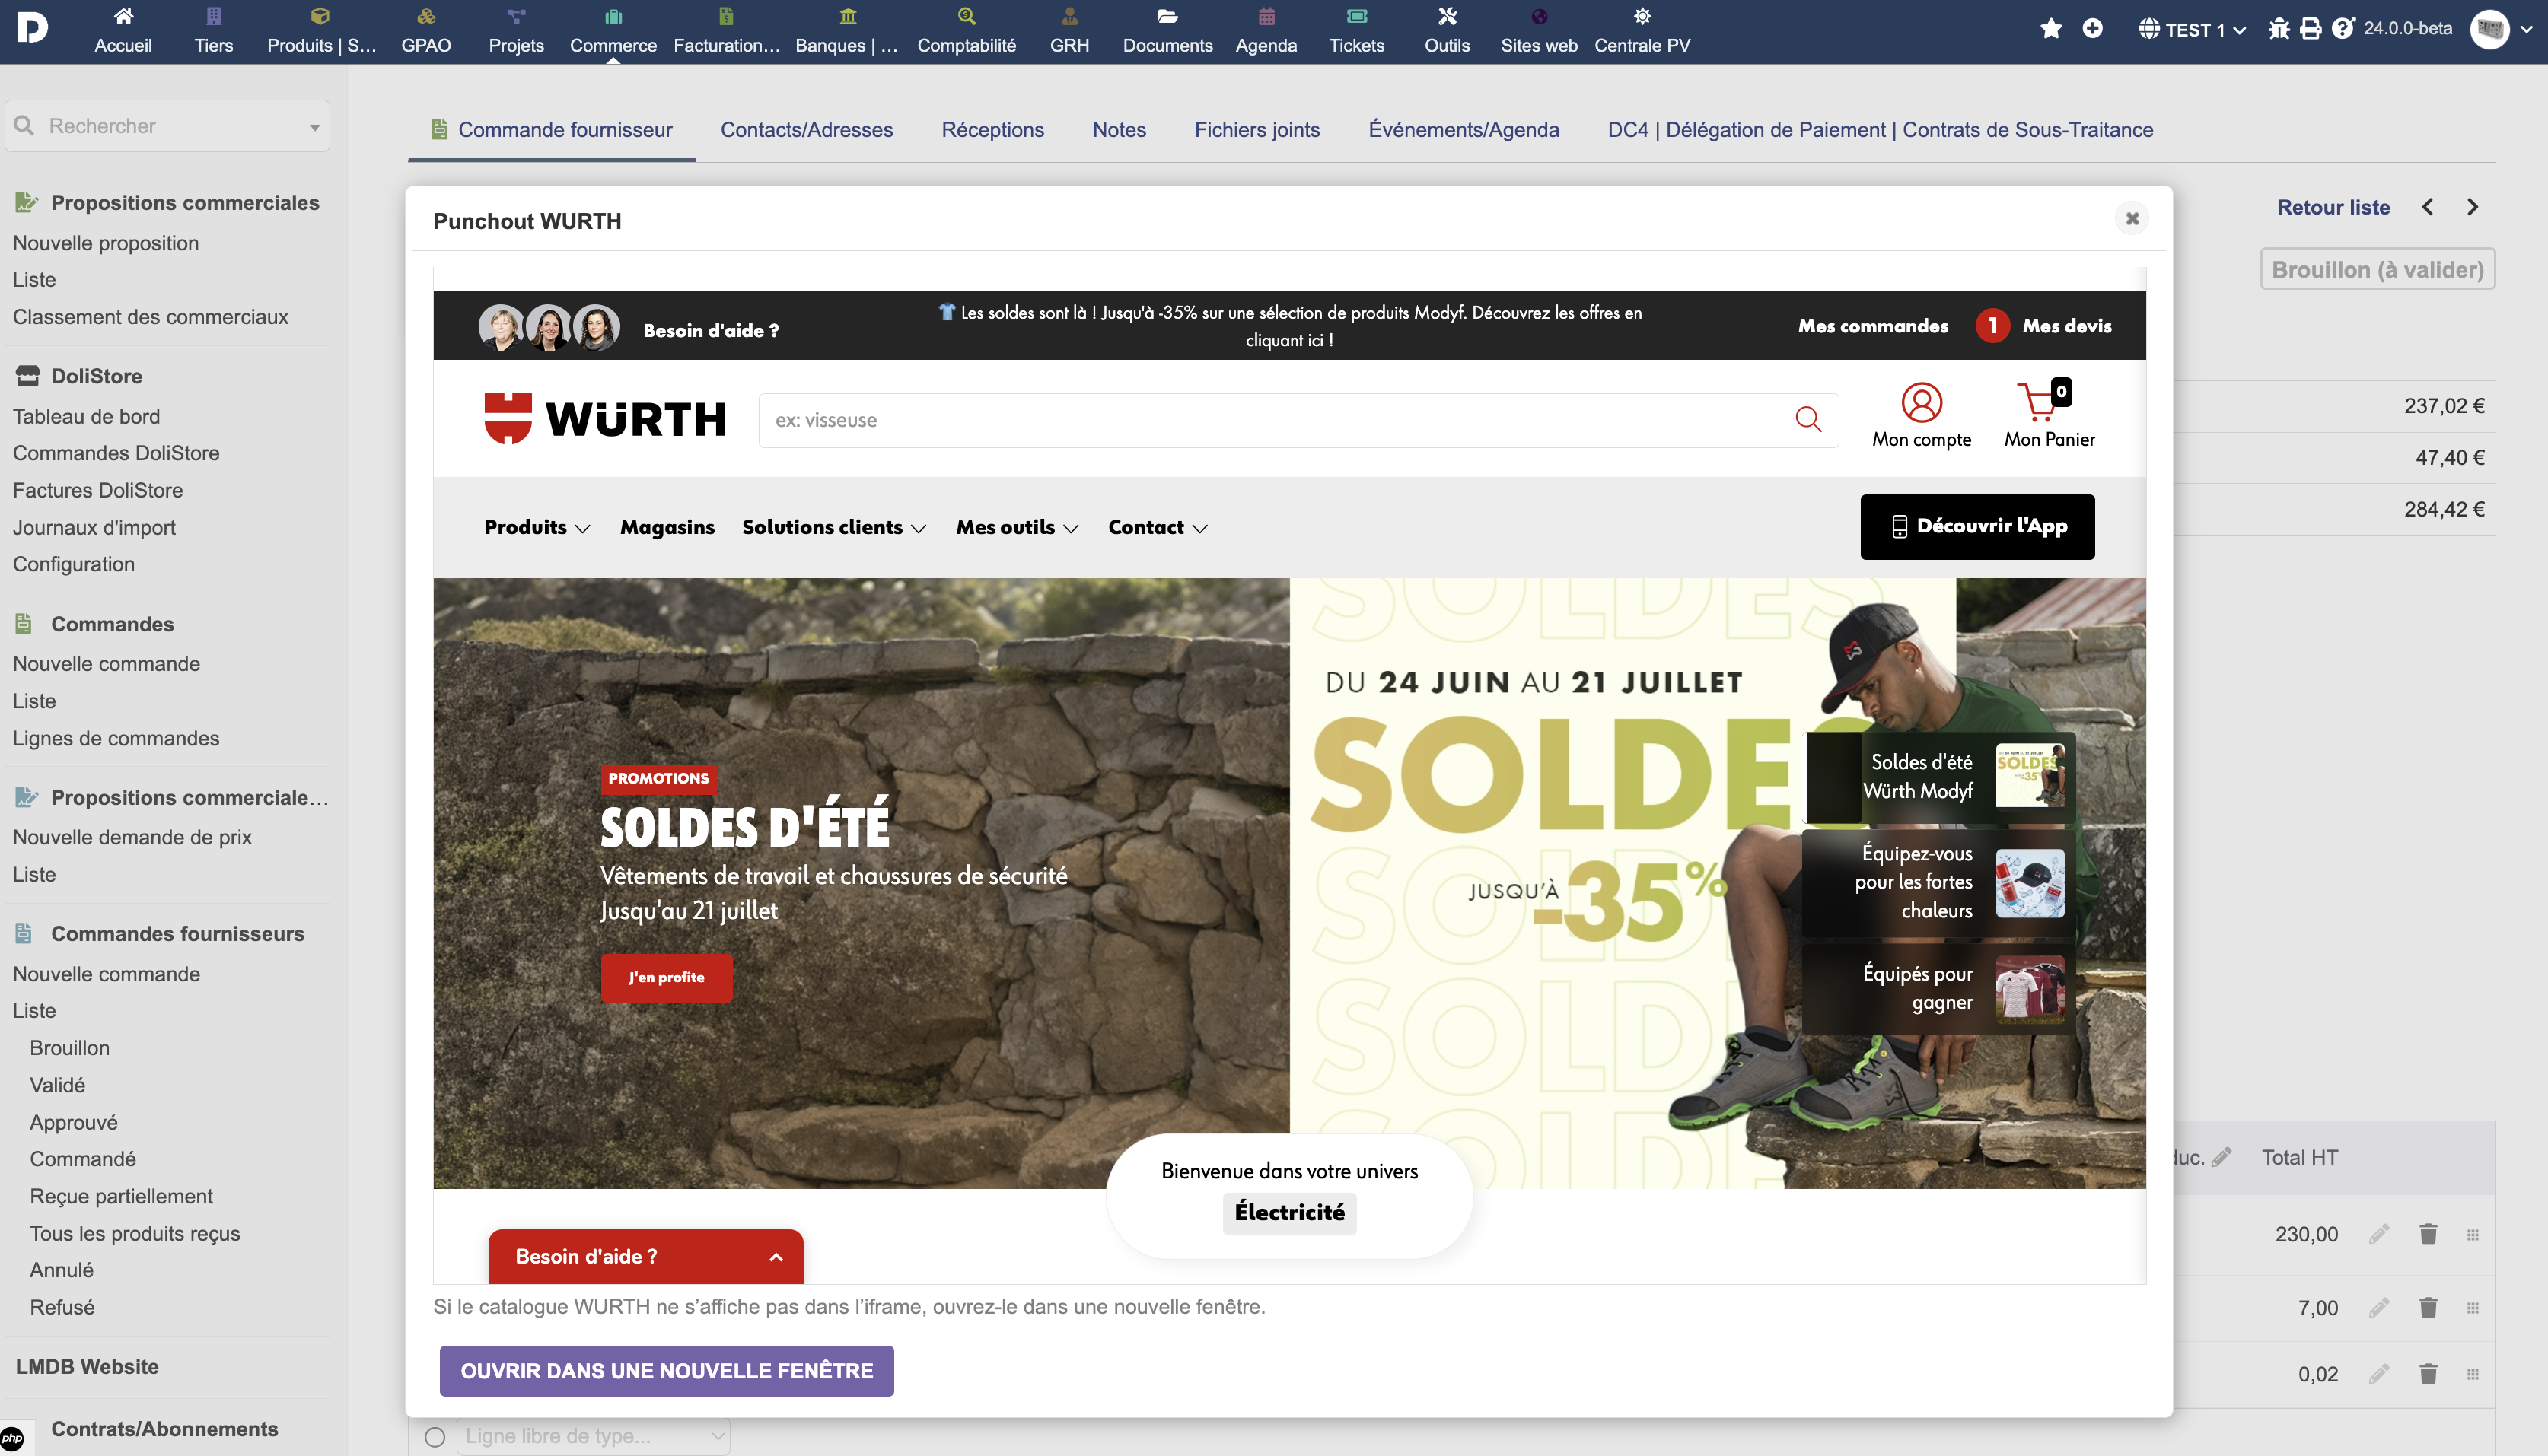Open Classement des commerciaux in sidebar
2548x1456 pixels.
pos(150,317)
